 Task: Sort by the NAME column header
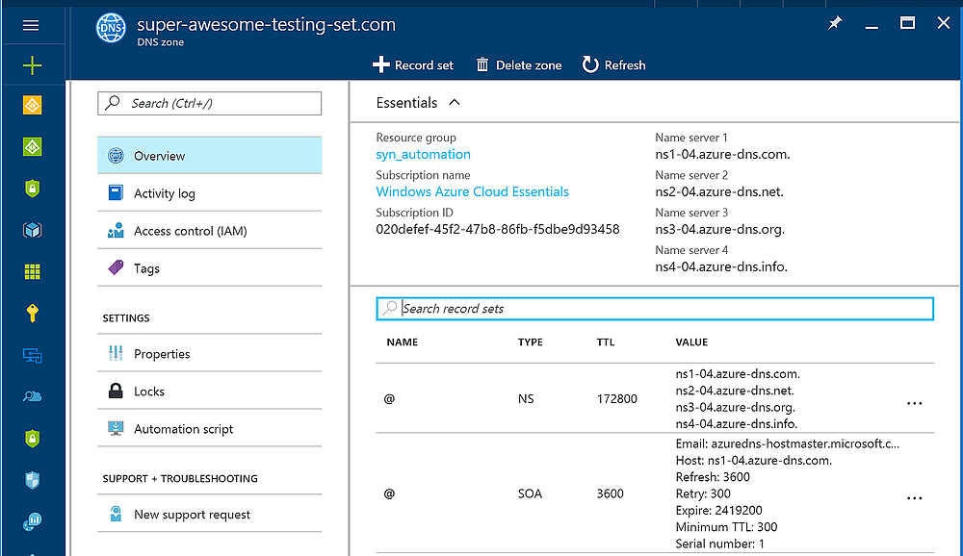(403, 341)
